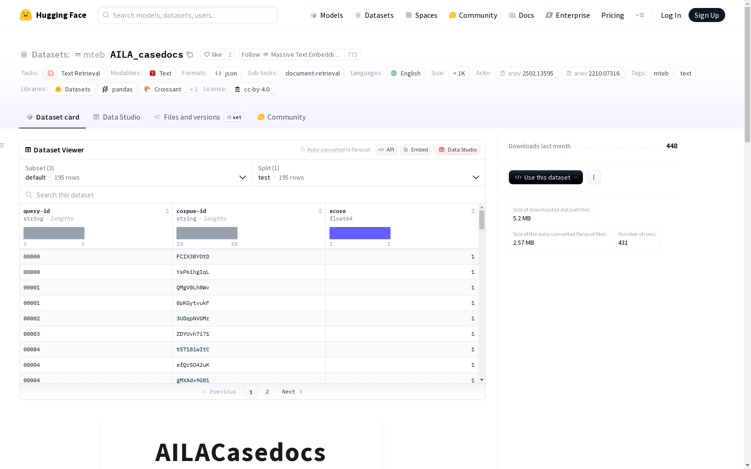Viewport: 751px width, 469px height.
Task: Open Data Studio from viewer header
Action: coord(457,150)
